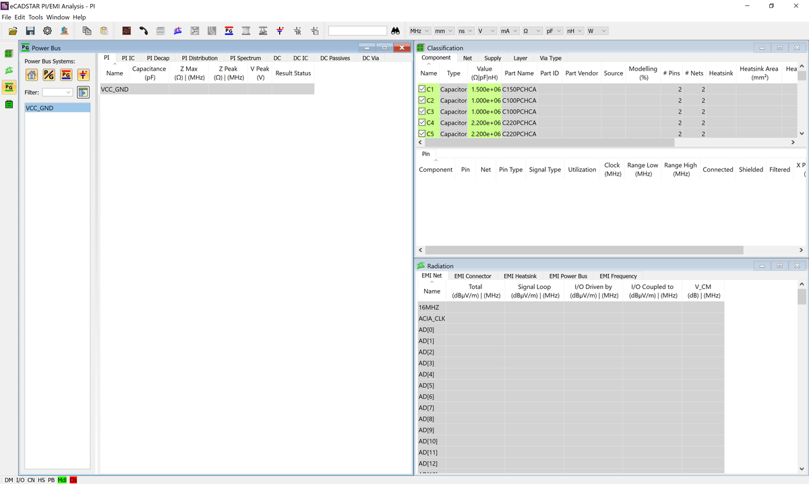Click the R resistor icon in the top toolbar
809x484 pixels.
click(x=297, y=31)
